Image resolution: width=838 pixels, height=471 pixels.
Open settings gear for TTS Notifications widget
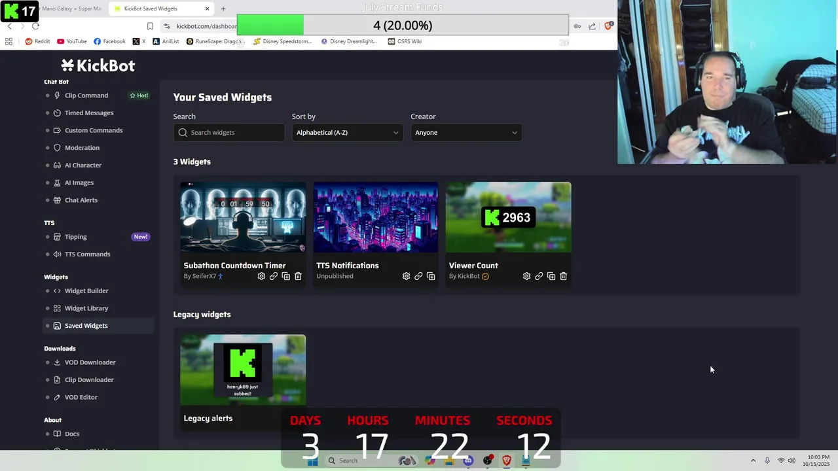pyautogui.click(x=406, y=276)
